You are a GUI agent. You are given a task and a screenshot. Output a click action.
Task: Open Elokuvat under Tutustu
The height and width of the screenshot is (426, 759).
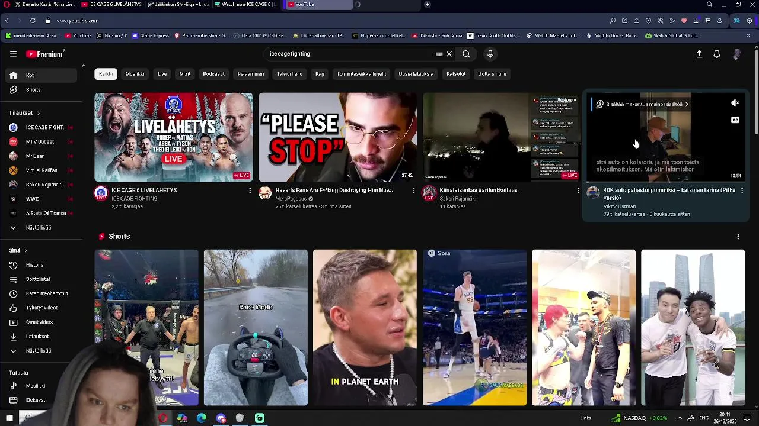(41, 400)
